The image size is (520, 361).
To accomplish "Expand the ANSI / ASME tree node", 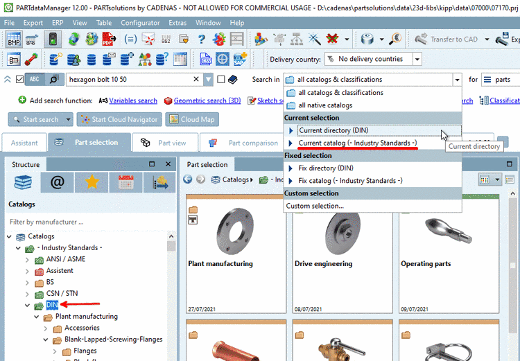I will (28, 260).
